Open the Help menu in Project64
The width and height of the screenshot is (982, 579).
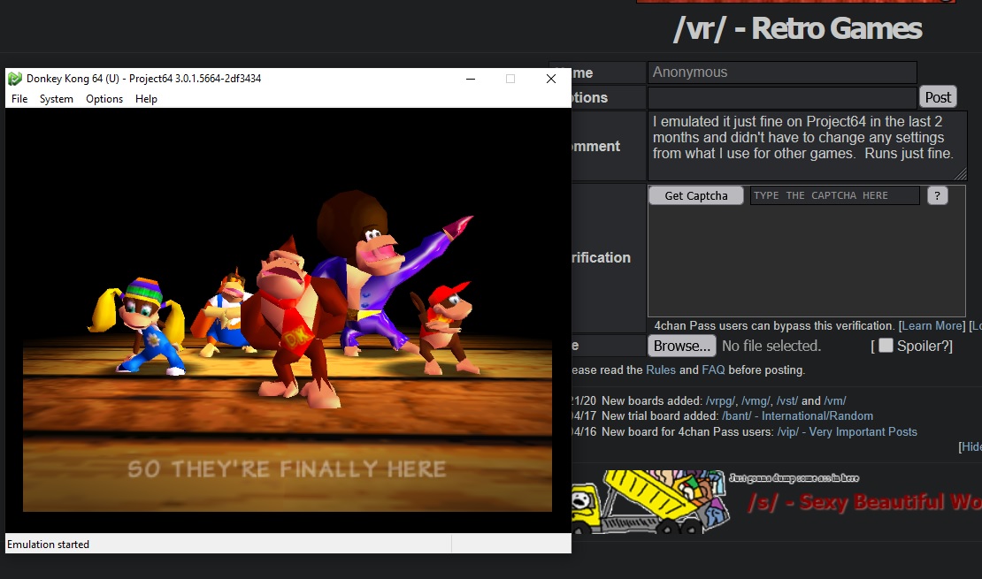click(x=146, y=99)
